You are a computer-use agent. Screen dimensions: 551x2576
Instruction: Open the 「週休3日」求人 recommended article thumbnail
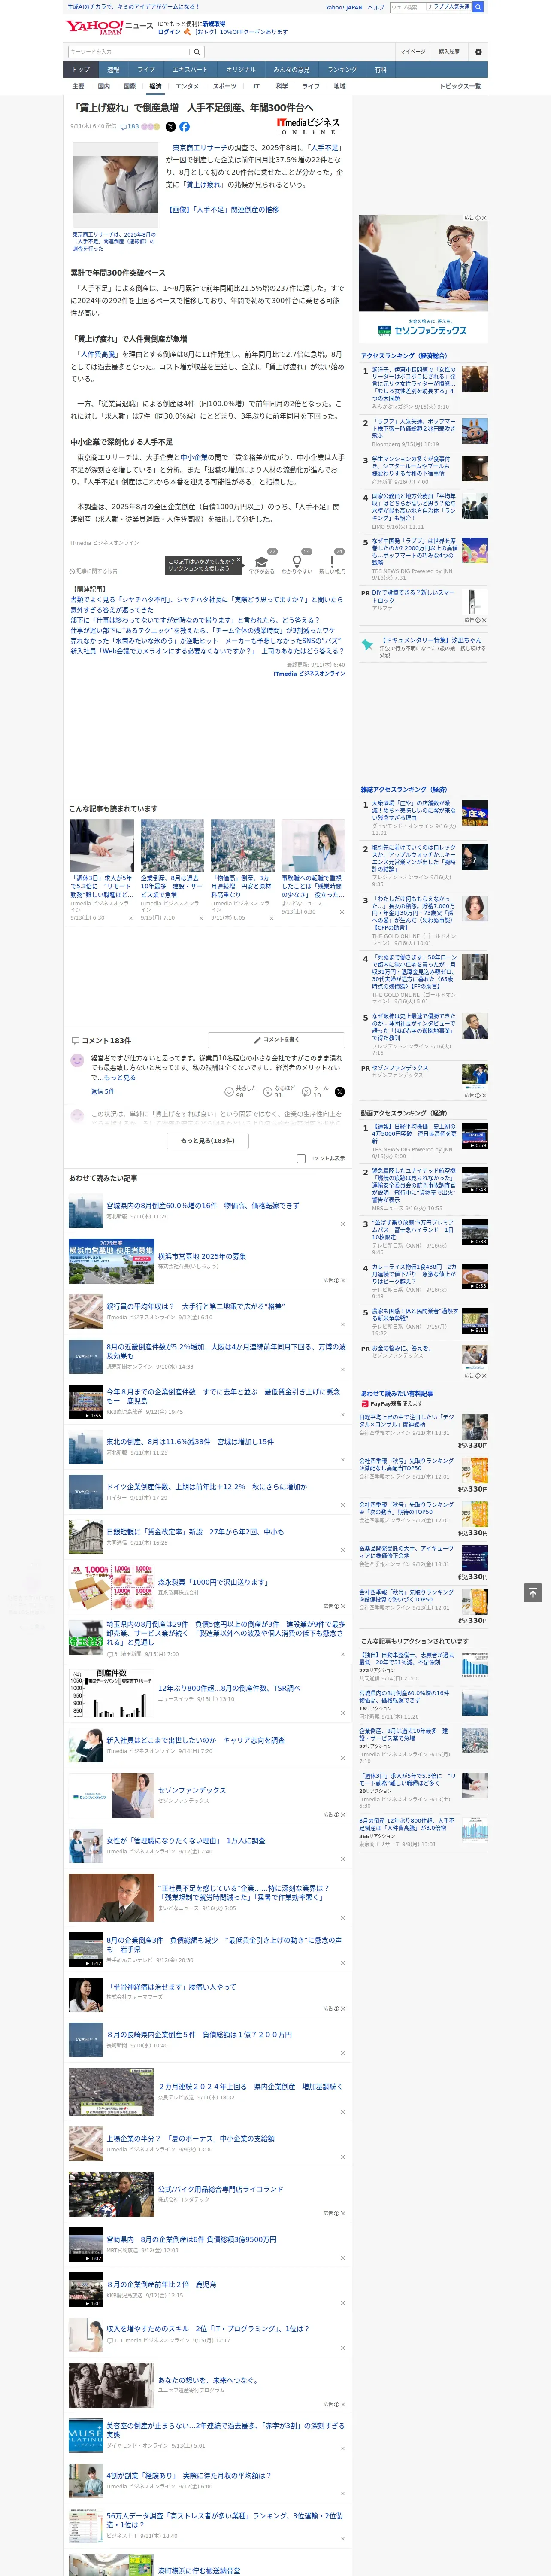click(102, 846)
